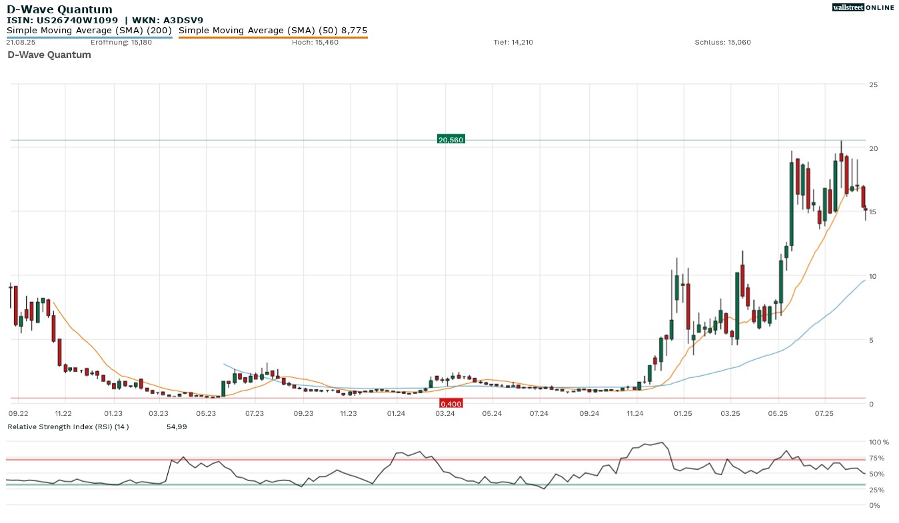Screen dimensions: 899x523
Task: Click the SMA (50) 8,775 legend
Action: point(273,31)
